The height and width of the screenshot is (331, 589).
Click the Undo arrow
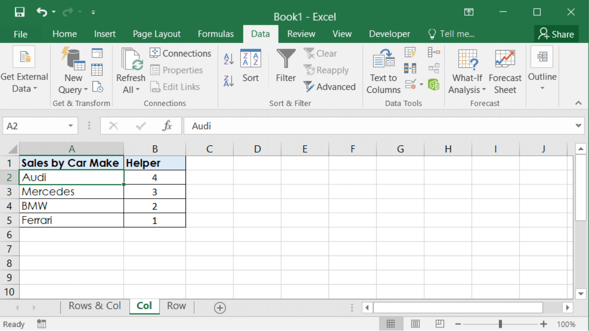tap(42, 12)
